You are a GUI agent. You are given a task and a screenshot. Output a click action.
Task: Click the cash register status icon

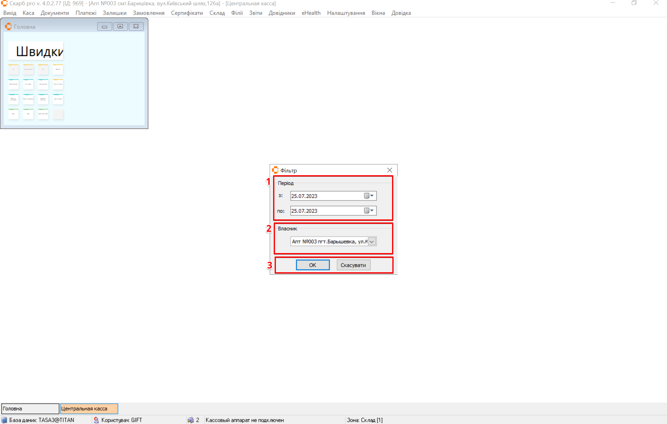point(191,420)
